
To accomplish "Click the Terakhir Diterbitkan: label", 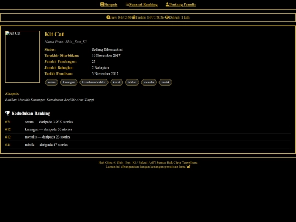I will pyautogui.click(x=62, y=56).
